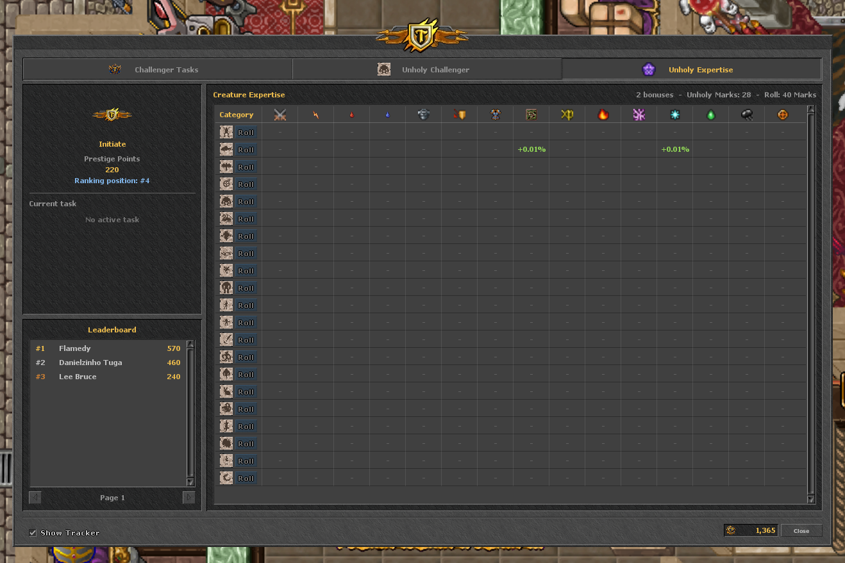Select the blue droplet column icon
Viewport: 845px width, 563px height.
(x=387, y=115)
